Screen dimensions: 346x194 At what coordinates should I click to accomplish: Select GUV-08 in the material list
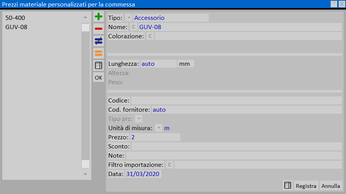[x=16, y=27]
